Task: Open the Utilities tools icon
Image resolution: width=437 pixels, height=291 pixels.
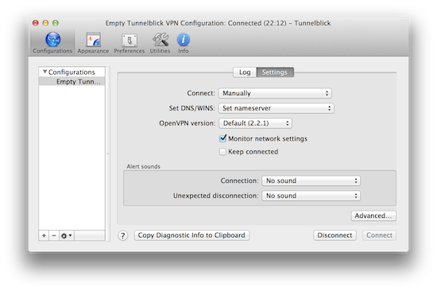Action: 160,43
